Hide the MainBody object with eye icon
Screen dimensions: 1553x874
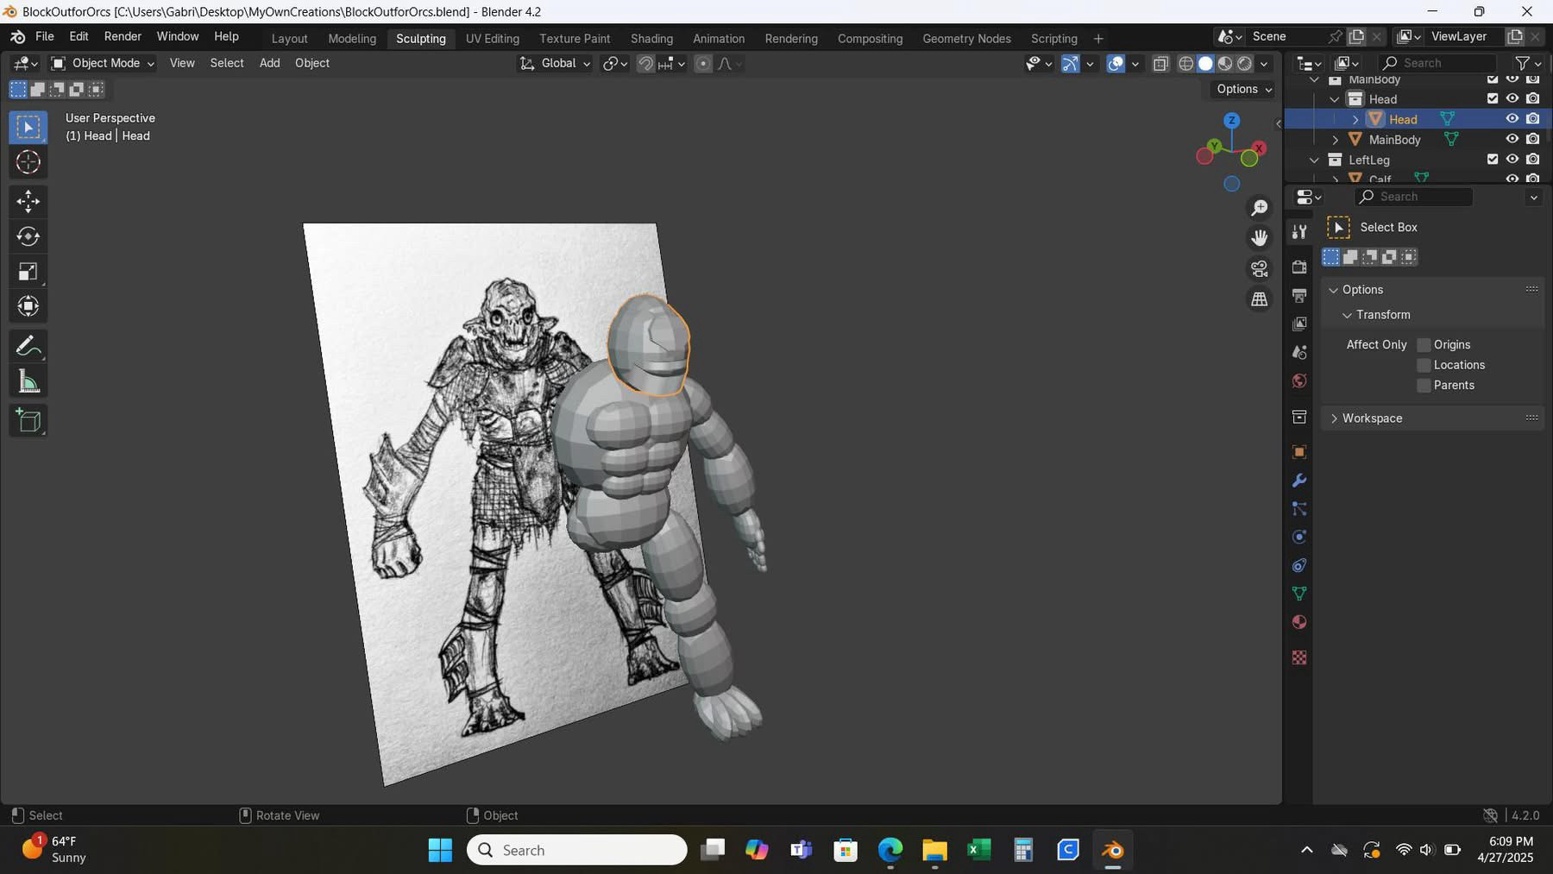(x=1512, y=139)
